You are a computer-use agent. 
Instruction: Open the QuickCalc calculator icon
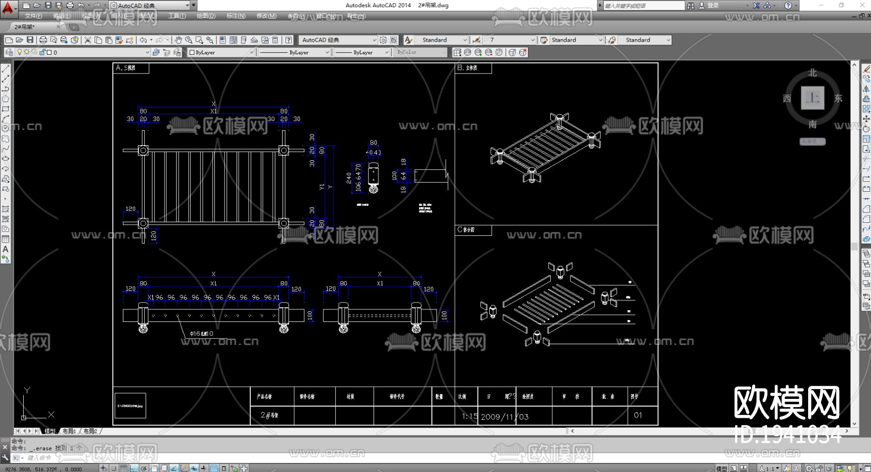275,40
